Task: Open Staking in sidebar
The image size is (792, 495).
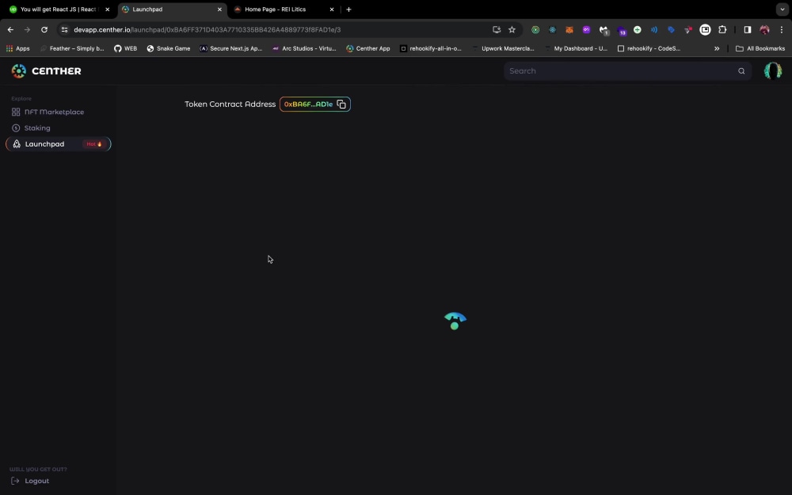Action: (x=32, y=128)
